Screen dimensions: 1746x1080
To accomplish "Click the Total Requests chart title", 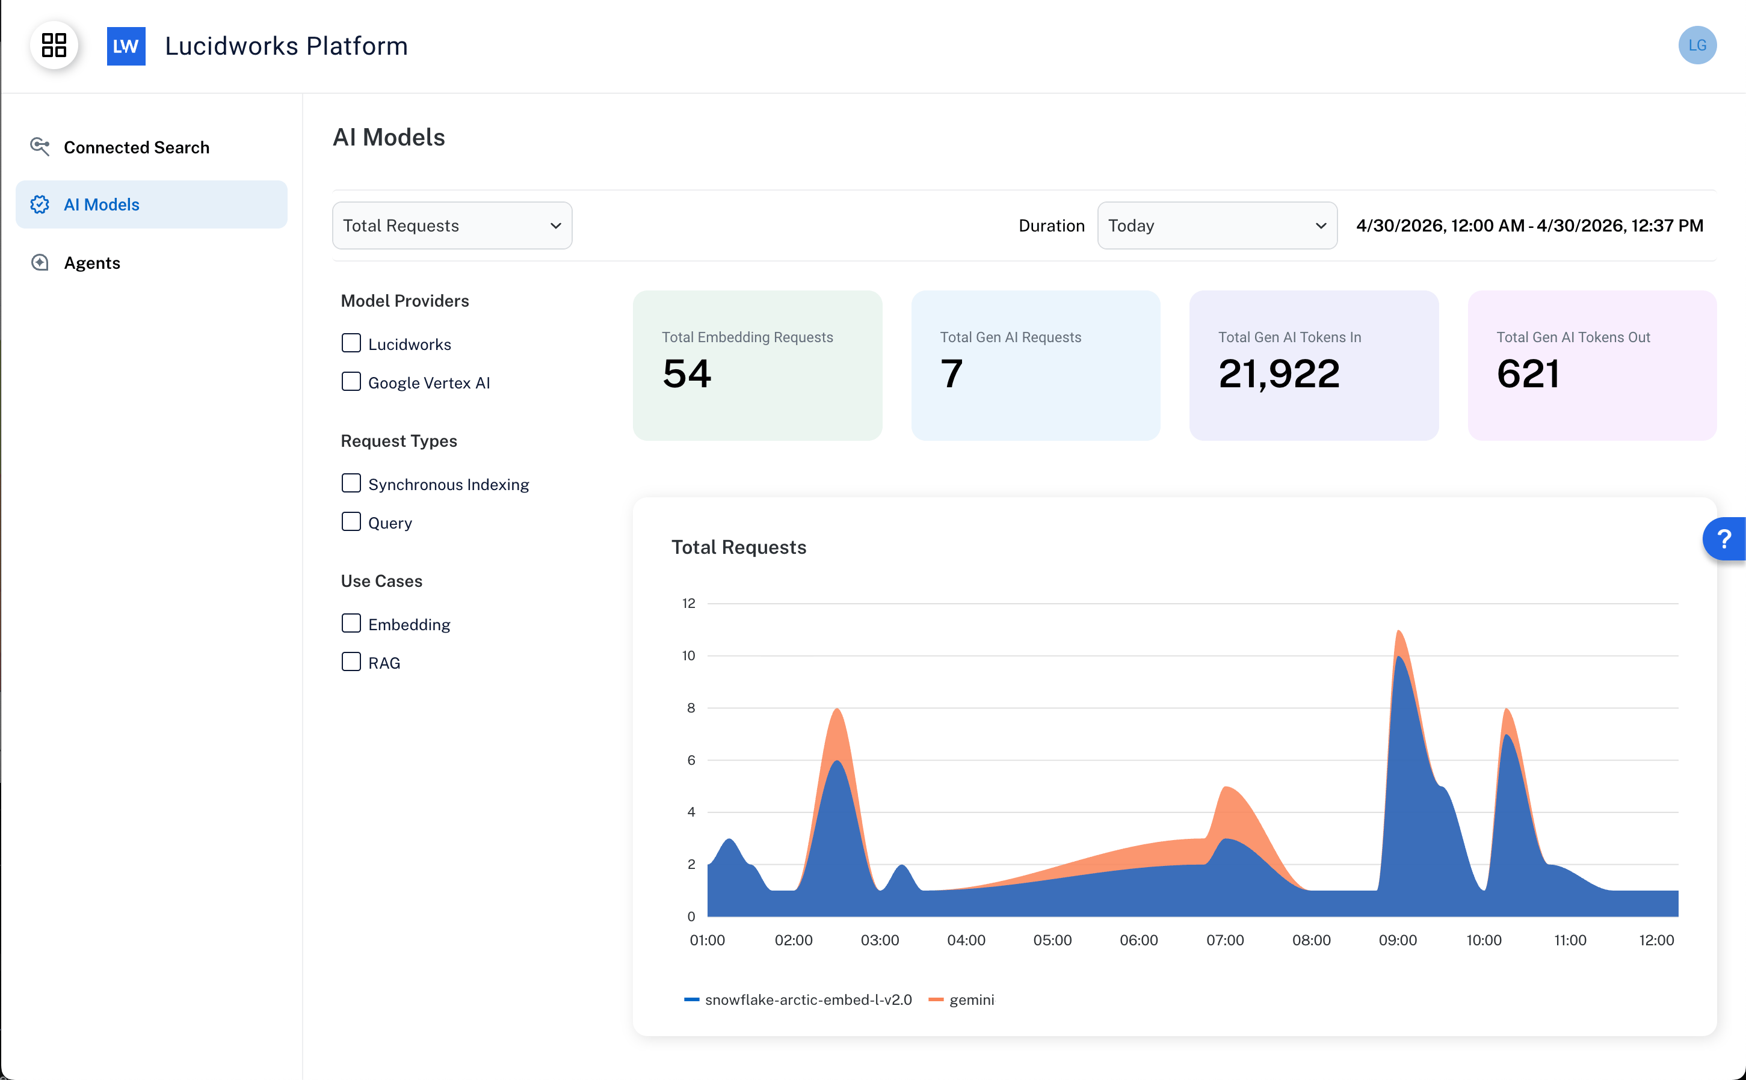I will pos(738,547).
